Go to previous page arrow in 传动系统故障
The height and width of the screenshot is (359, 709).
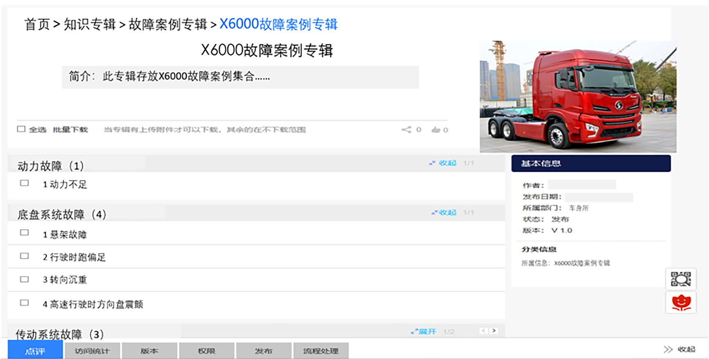click(x=484, y=331)
